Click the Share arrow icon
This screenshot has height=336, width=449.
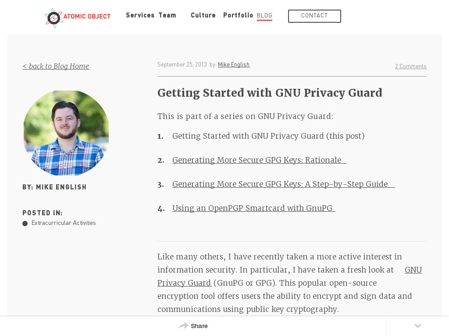183,325
